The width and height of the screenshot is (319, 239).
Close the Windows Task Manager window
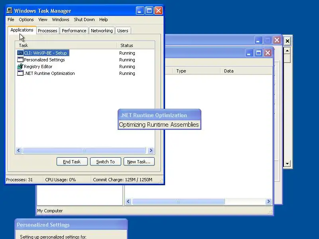point(158,11)
